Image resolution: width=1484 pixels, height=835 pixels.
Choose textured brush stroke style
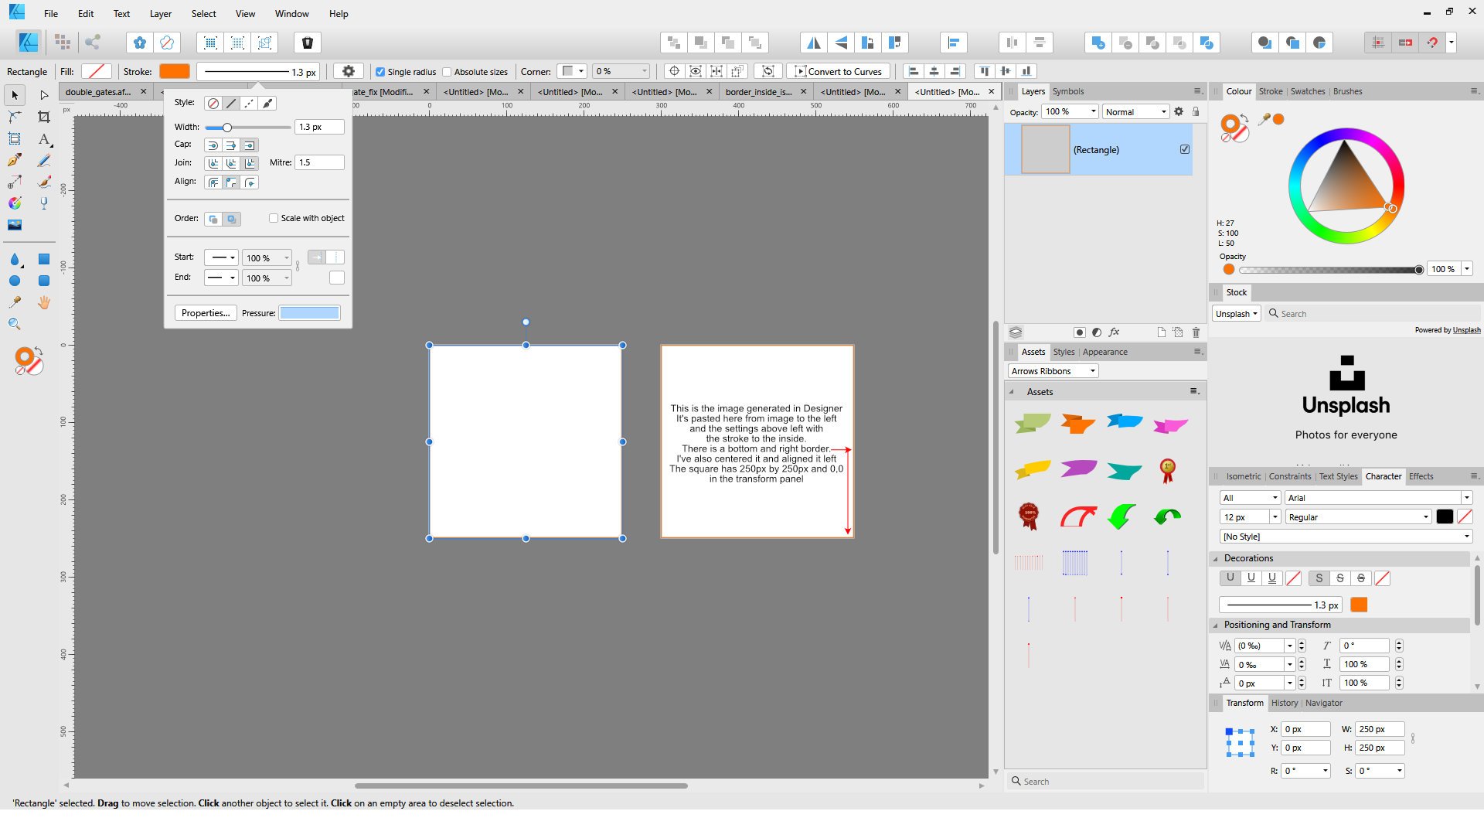tap(267, 103)
